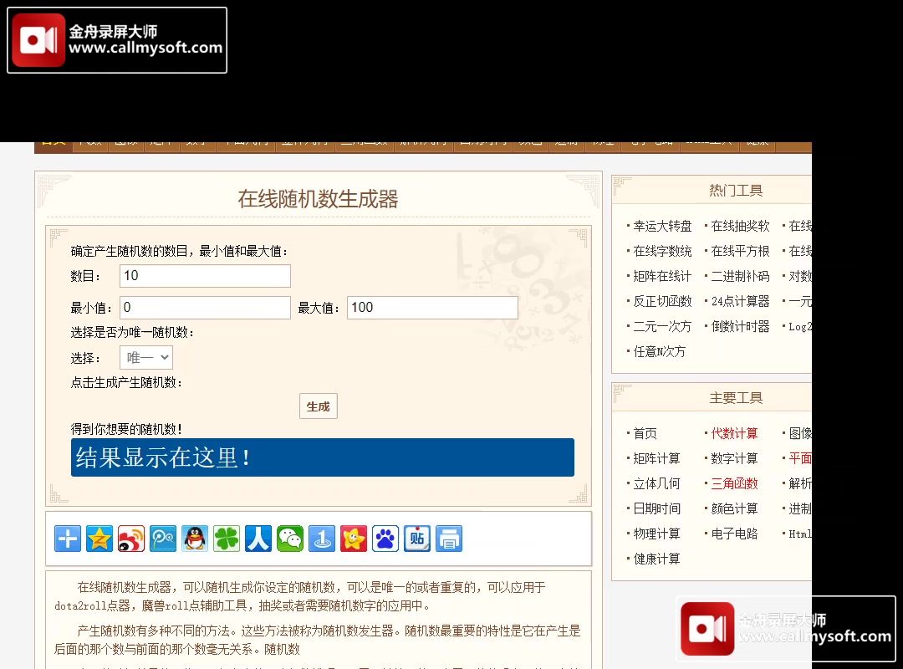
Task: Open 物理计算 tool link
Action: pos(656,534)
